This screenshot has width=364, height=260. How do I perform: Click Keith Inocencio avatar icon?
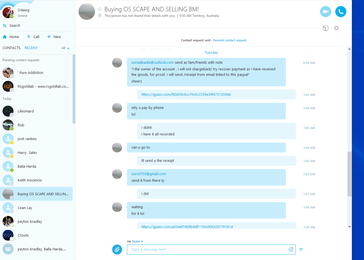[8, 180]
